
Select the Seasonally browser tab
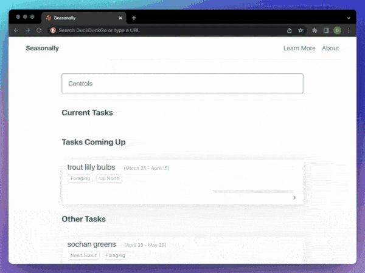84,18
